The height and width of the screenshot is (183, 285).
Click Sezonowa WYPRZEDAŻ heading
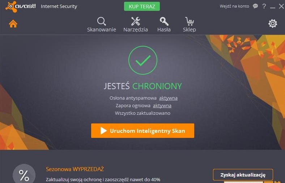pyautogui.click(x=75, y=169)
